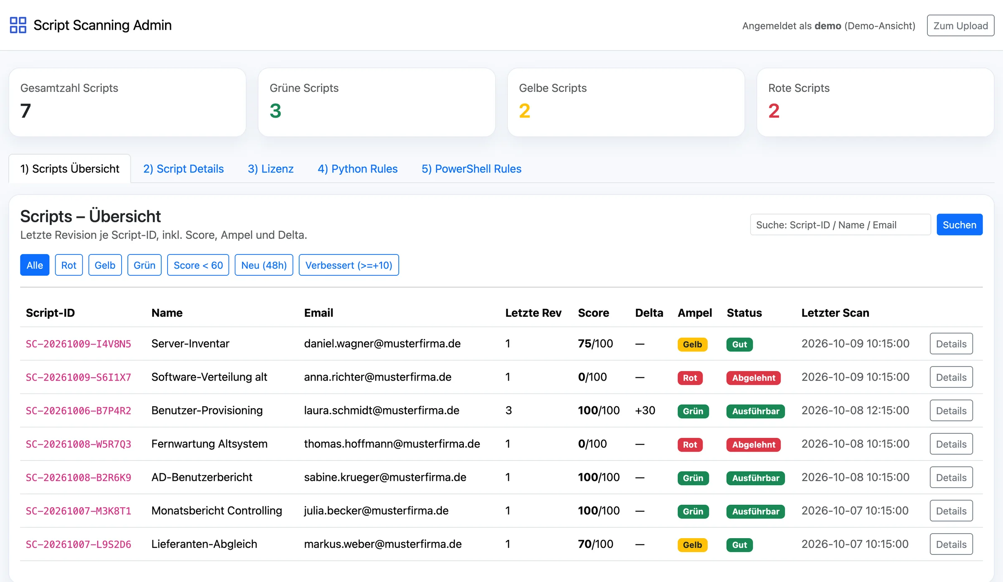Click the Letzter Scan column header
This screenshot has height=582, width=1003.
click(x=835, y=313)
